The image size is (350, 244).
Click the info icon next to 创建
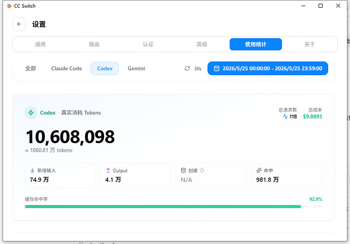click(202, 170)
